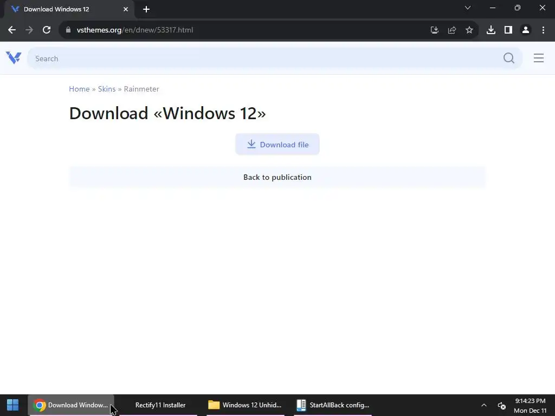Click Back to publication
The width and height of the screenshot is (555, 416).
click(277, 177)
